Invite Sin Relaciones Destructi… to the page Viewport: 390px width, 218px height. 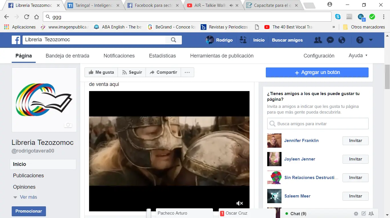[355, 178]
